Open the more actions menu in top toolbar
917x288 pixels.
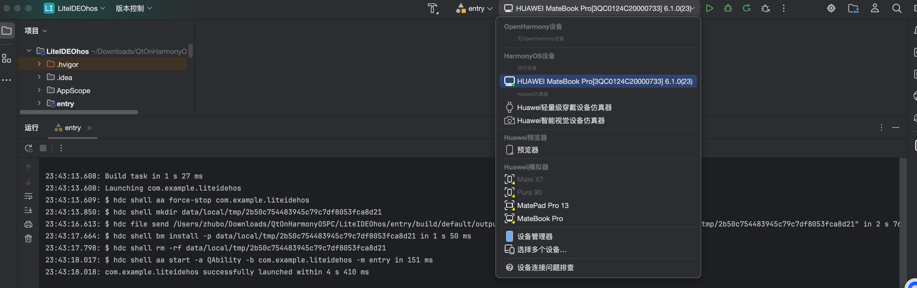[x=784, y=8]
